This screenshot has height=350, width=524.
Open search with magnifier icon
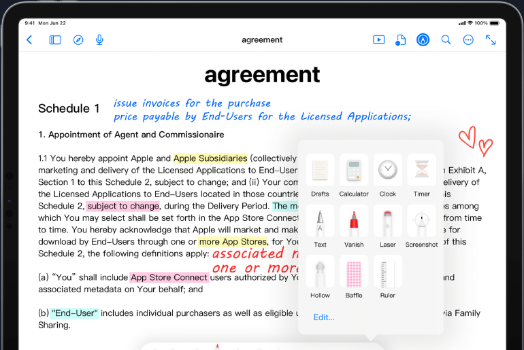pyautogui.click(x=446, y=40)
